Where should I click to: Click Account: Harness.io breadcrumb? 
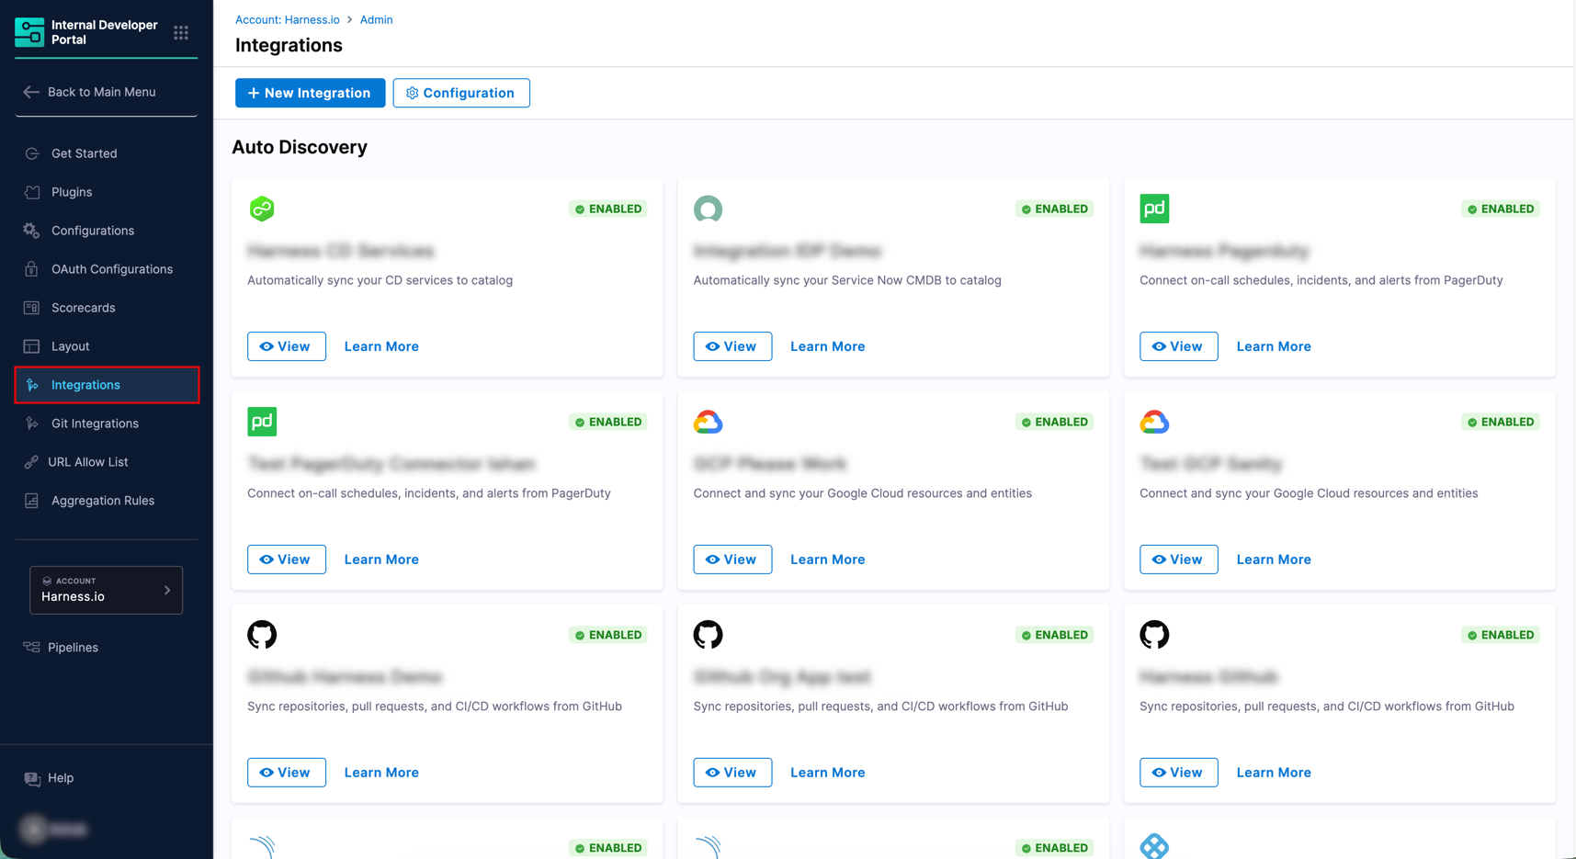[x=287, y=19]
